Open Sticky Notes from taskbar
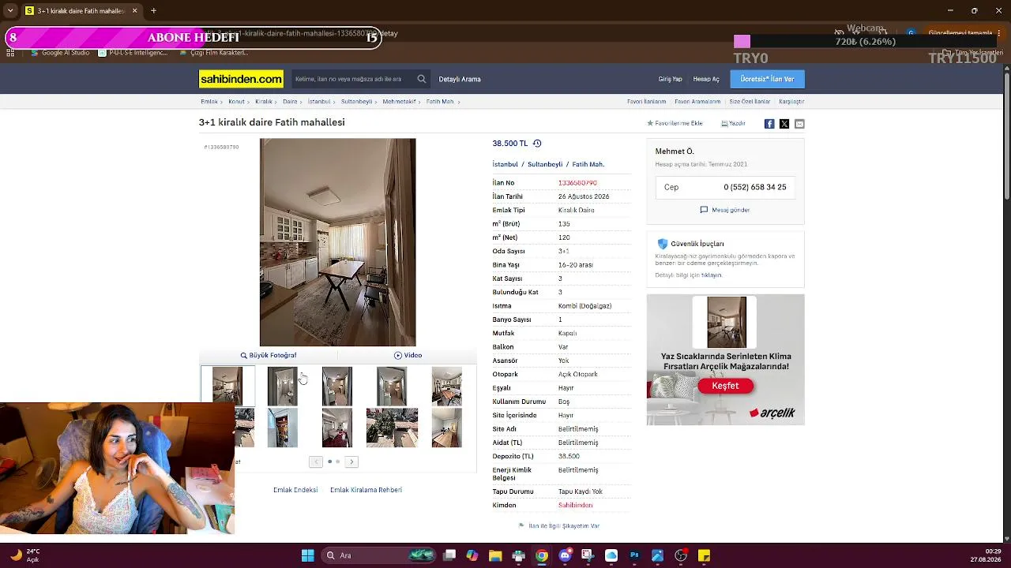1011x568 pixels. pyautogui.click(x=704, y=555)
